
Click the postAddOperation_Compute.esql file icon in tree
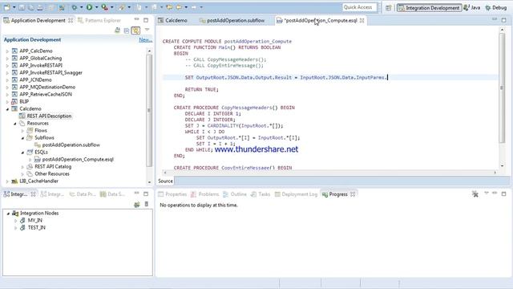[38, 159]
